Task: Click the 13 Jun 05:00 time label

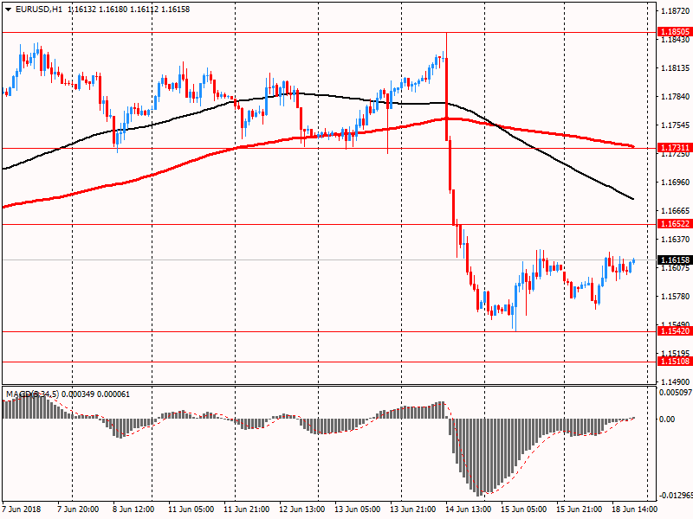Action: [x=358, y=509]
